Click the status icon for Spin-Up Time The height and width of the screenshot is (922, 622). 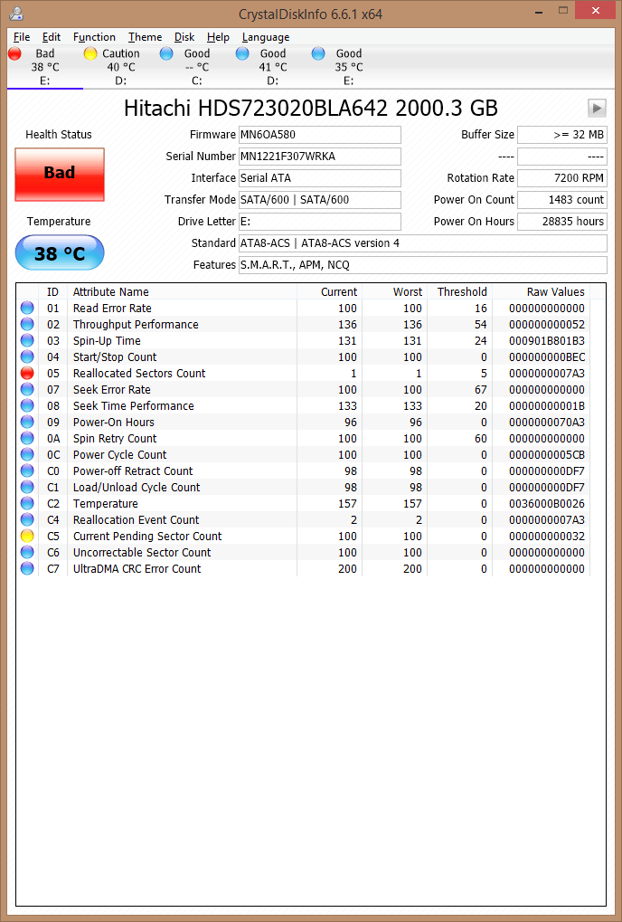tap(27, 340)
